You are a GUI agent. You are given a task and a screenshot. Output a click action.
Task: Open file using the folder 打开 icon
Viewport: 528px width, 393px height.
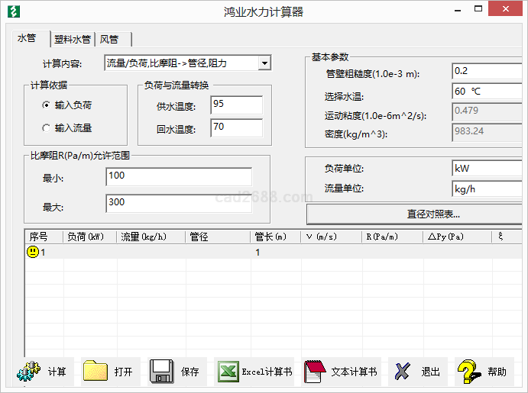tap(96, 372)
